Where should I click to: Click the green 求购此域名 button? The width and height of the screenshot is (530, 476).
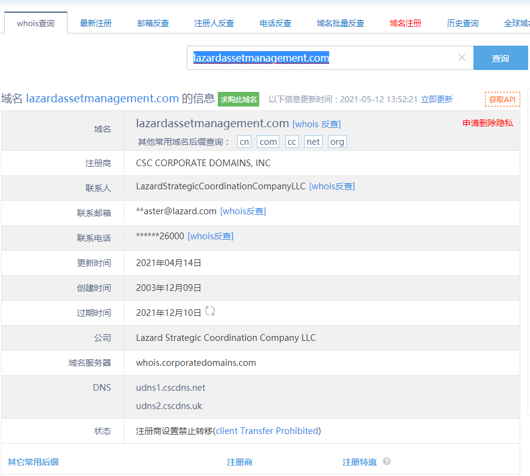pyautogui.click(x=239, y=99)
